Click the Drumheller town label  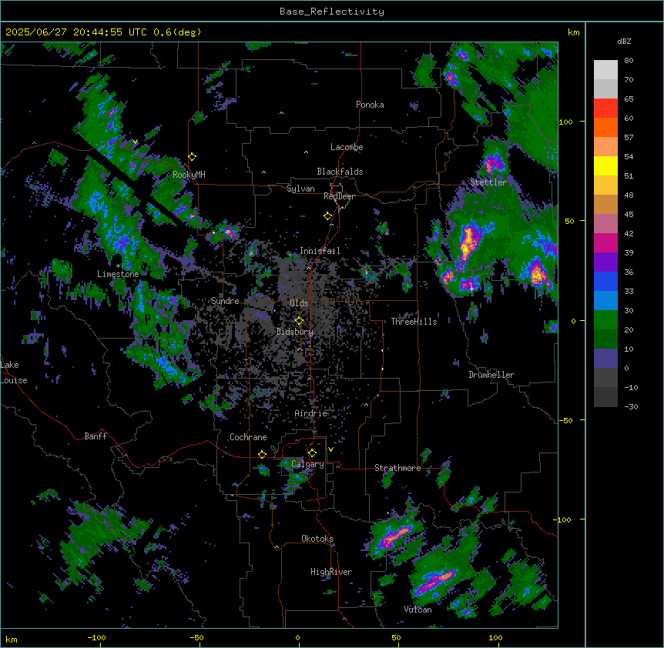tap(491, 375)
